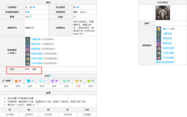Image resolution: width=187 pixels, height=117 pixels.
Task: Click footnote [2] next to 抗性 header
Action: pyautogui.click(x=51, y=75)
